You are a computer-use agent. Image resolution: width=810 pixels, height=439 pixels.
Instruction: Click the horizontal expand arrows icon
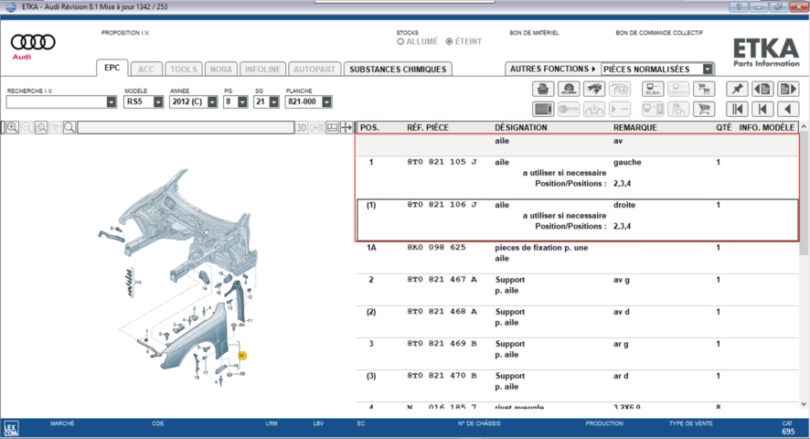(346, 127)
